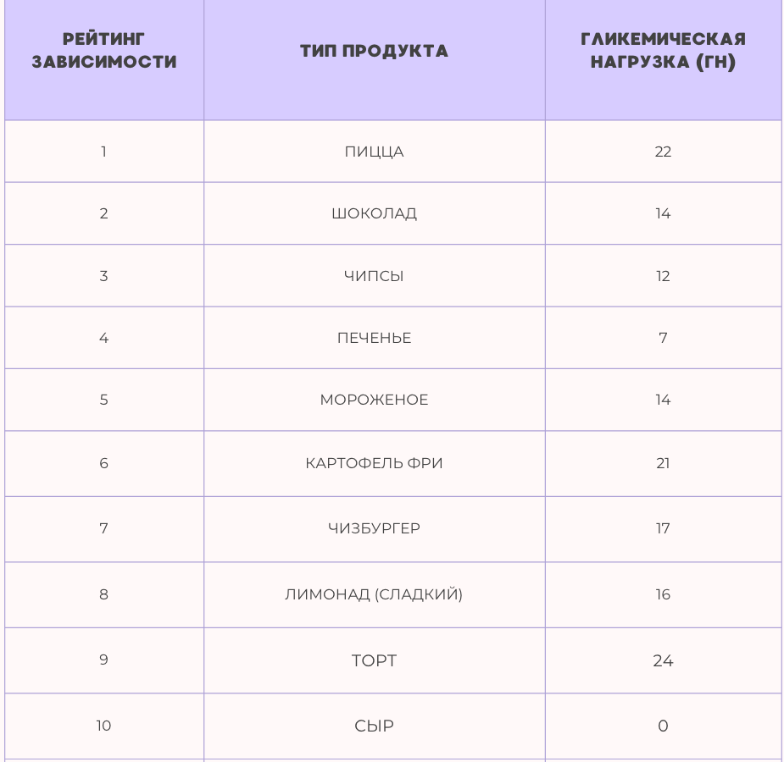Select the 'Сыр' product cell
This screenshot has height=762, width=784.
coord(374,726)
